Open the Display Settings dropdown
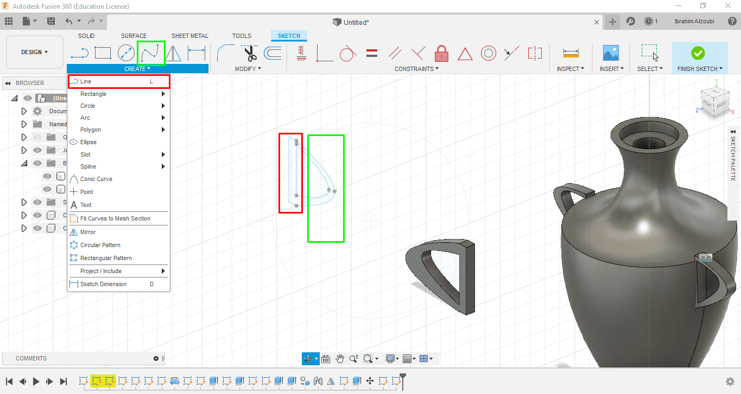Image resolution: width=741 pixels, height=394 pixels. point(392,359)
